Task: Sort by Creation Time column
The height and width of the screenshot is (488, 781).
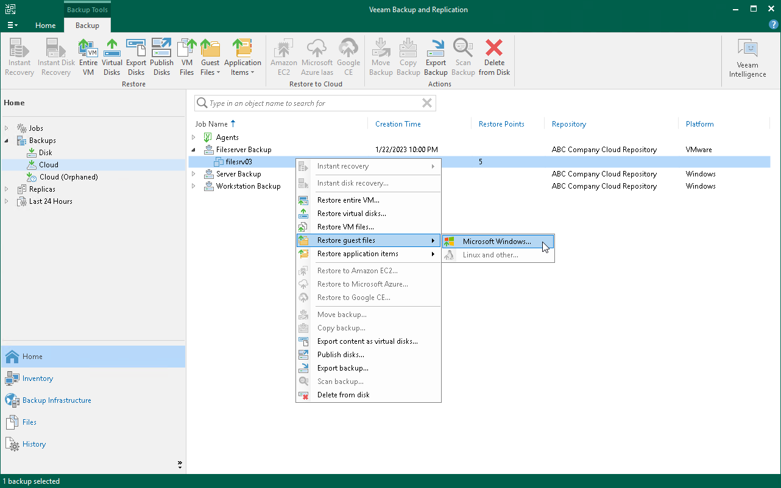Action: click(x=398, y=124)
